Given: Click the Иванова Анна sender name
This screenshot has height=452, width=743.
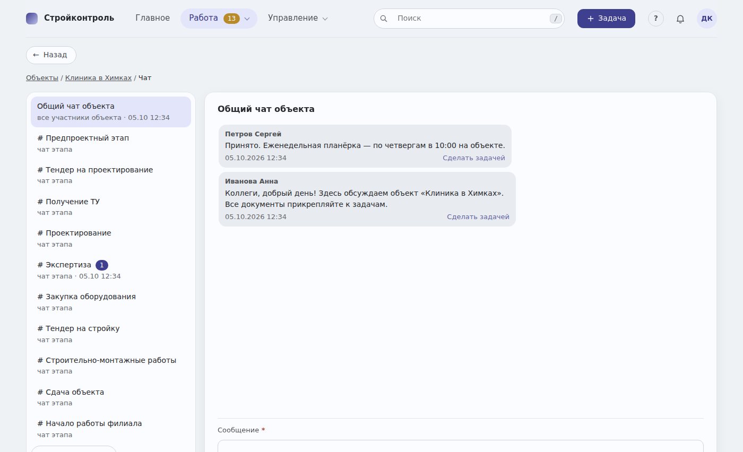Looking at the screenshot, I should (252, 181).
